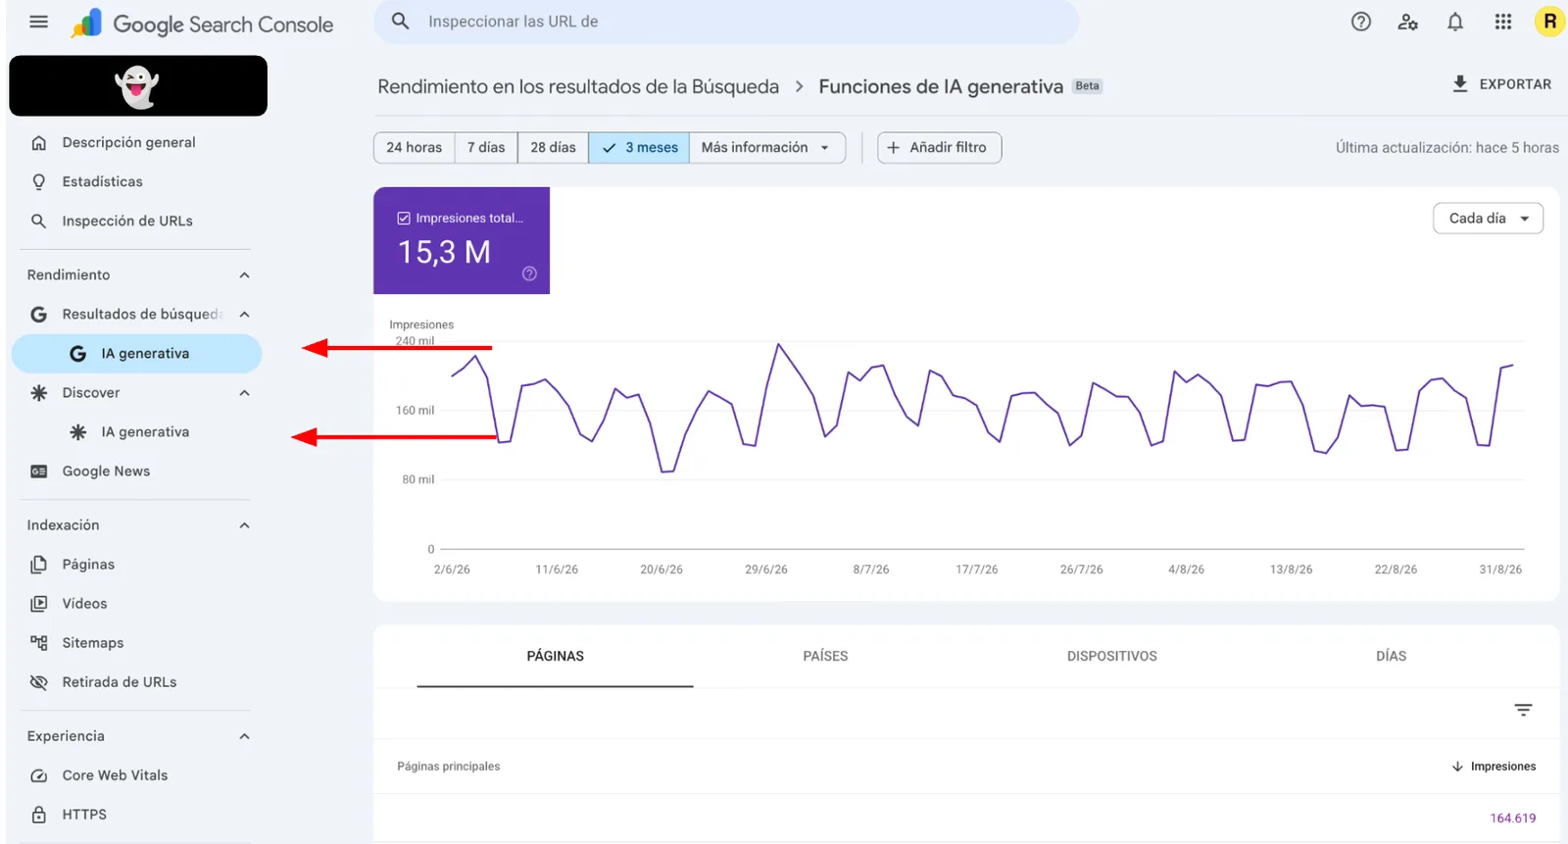The height and width of the screenshot is (844, 1568).
Task: Select the 28 días date range
Action: (553, 148)
